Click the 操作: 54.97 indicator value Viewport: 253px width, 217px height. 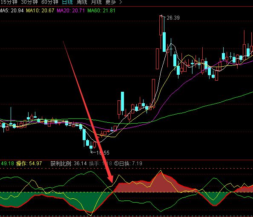coord(29,163)
